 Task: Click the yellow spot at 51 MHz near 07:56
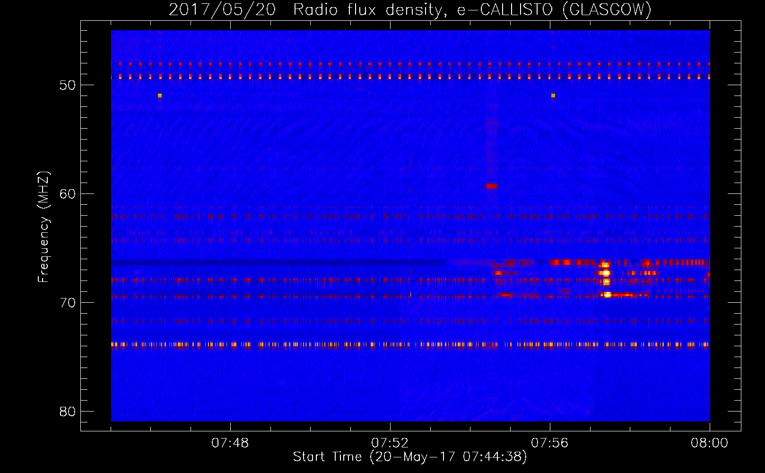[553, 96]
